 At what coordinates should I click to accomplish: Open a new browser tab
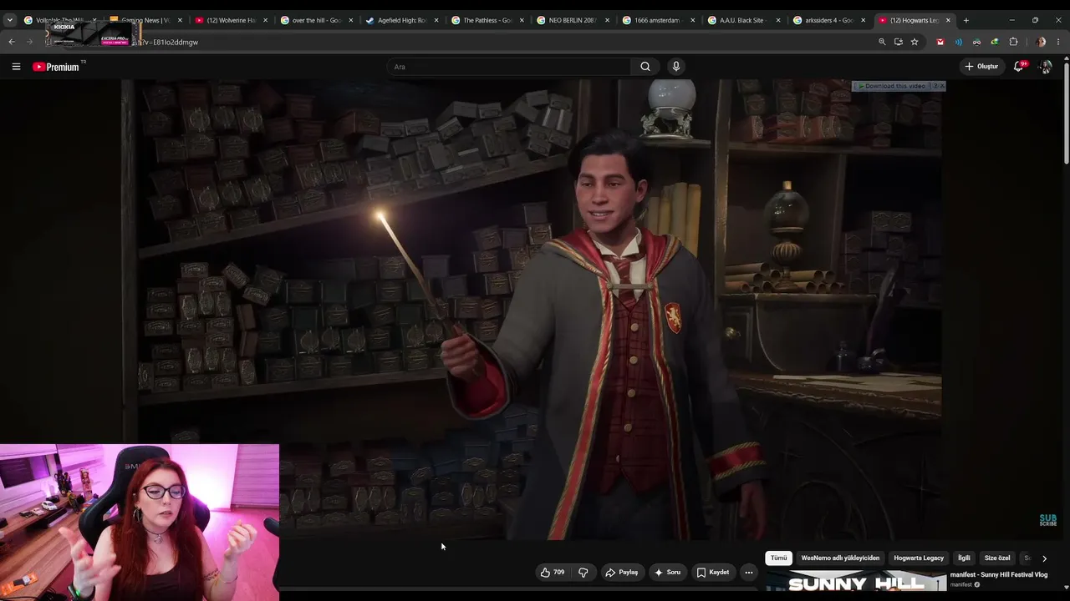pos(966,20)
